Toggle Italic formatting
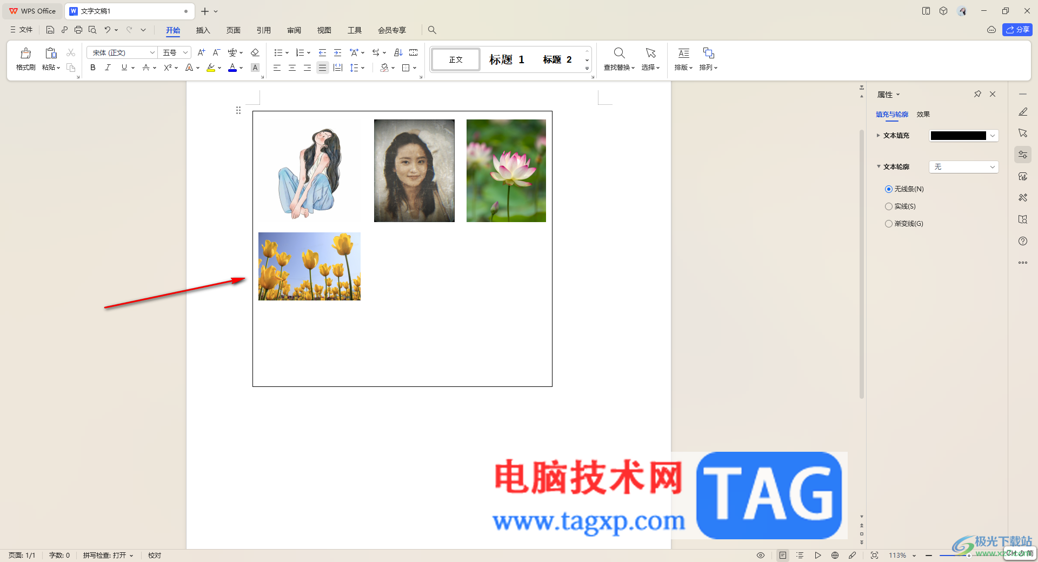 (x=108, y=68)
